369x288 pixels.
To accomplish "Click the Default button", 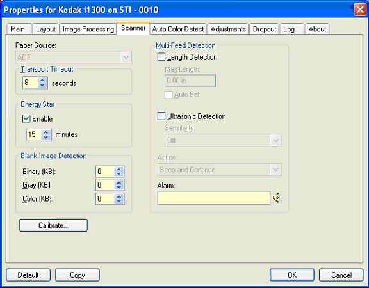I will (28, 275).
